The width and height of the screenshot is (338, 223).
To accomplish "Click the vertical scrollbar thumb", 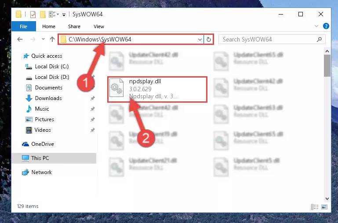I will click(x=327, y=66).
